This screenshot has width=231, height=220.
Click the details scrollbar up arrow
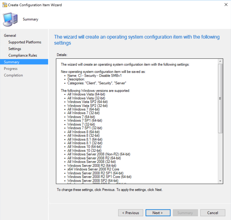(x=220, y=61)
